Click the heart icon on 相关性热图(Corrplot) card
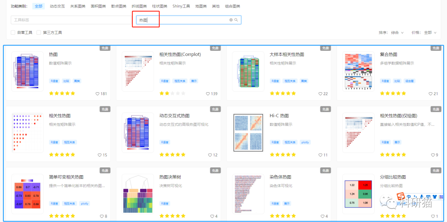The width and height of the screenshot is (447, 222). click(207, 94)
